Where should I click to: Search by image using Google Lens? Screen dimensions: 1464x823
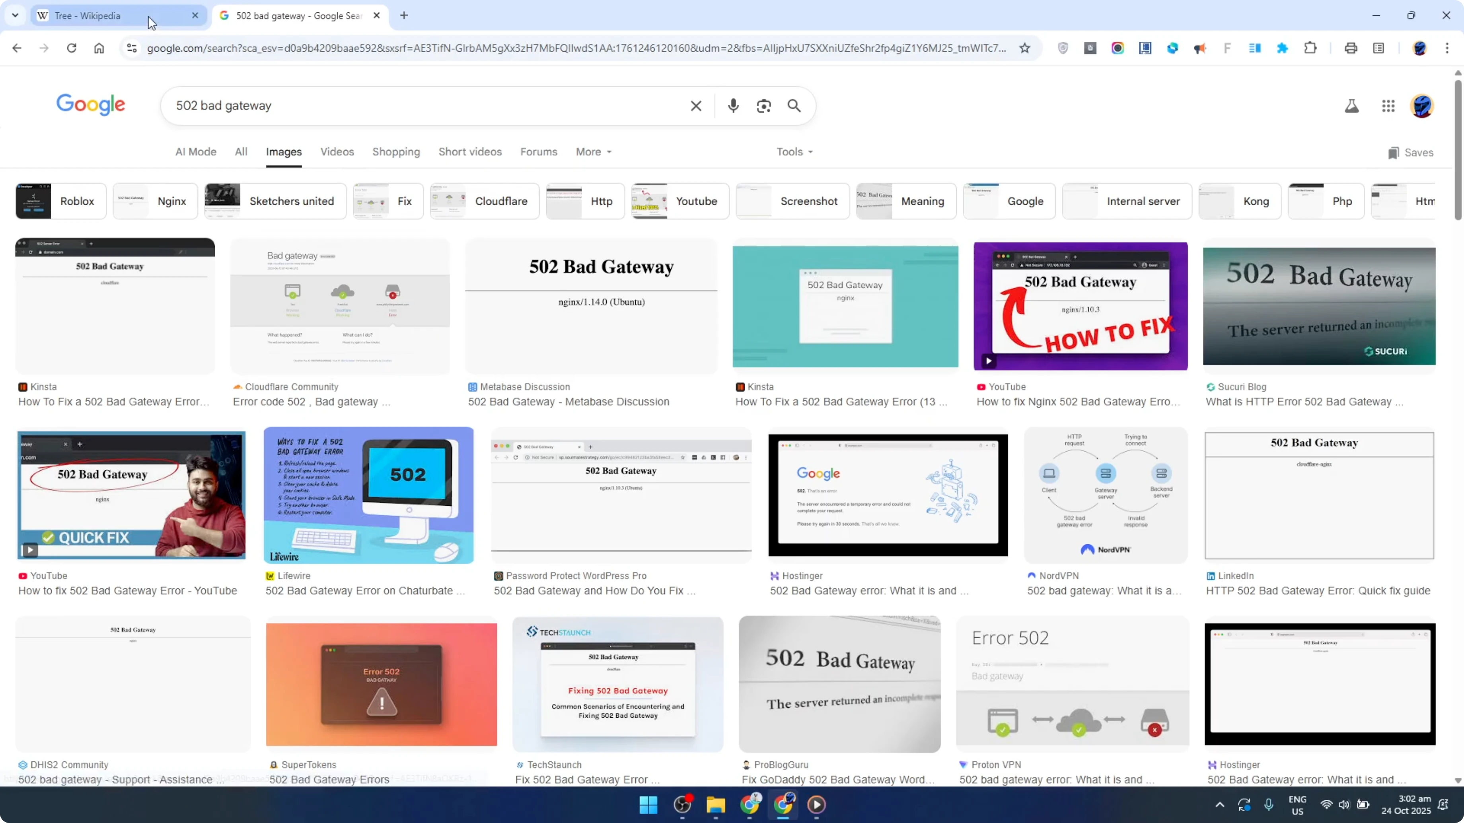pos(764,106)
